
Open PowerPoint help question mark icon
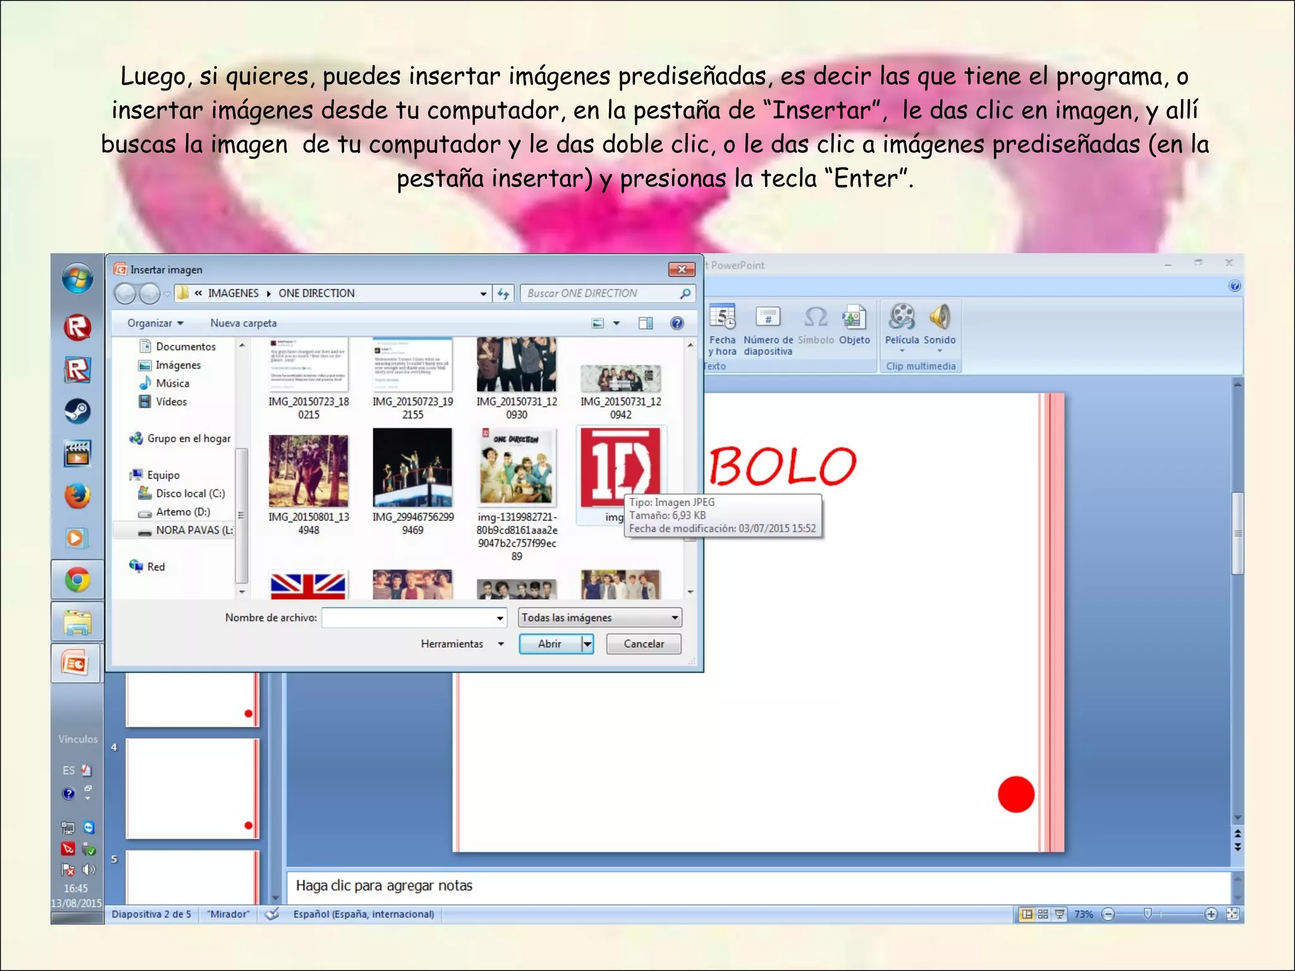(1234, 286)
